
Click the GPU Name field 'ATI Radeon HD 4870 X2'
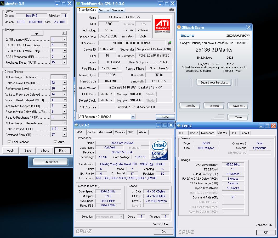coord(124,17)
